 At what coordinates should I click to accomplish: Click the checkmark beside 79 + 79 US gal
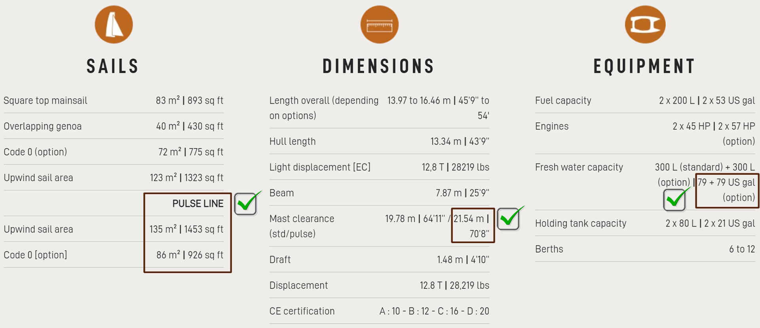pyautogui.click(x=676, y=199)
